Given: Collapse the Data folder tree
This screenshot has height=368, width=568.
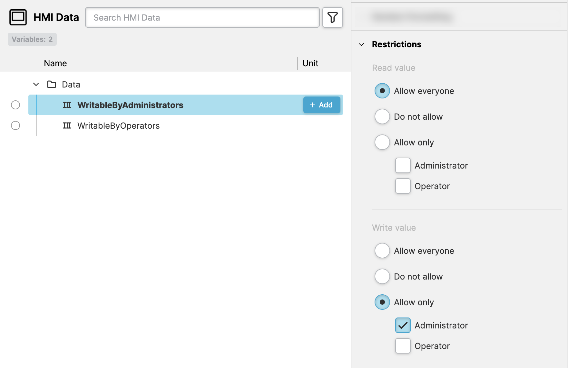Looking at the screenshot, I should (x=36, y=85).
